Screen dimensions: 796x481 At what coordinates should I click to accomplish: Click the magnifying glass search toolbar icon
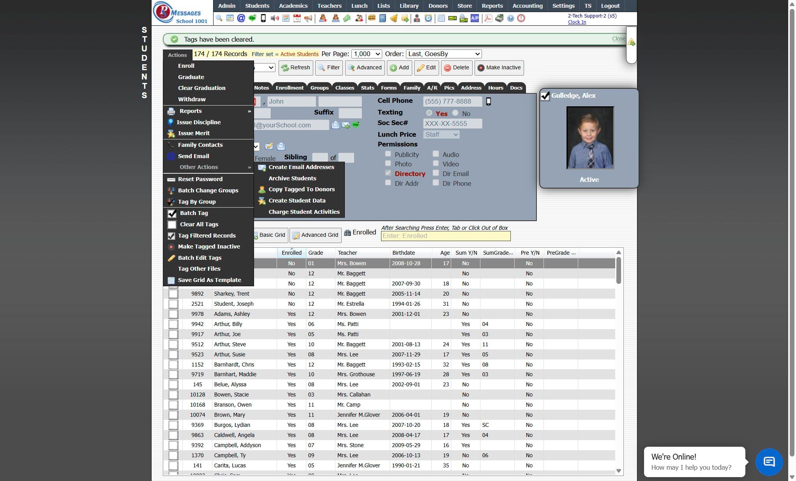coord(219,18)
